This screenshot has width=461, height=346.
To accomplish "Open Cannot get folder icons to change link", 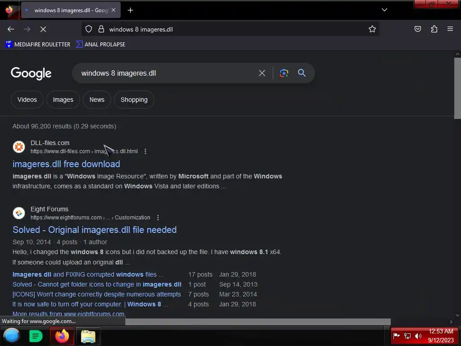I will pos(97,285).
